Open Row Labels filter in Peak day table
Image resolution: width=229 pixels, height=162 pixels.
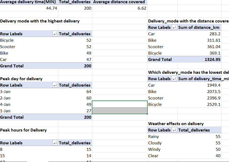[55, 85]
